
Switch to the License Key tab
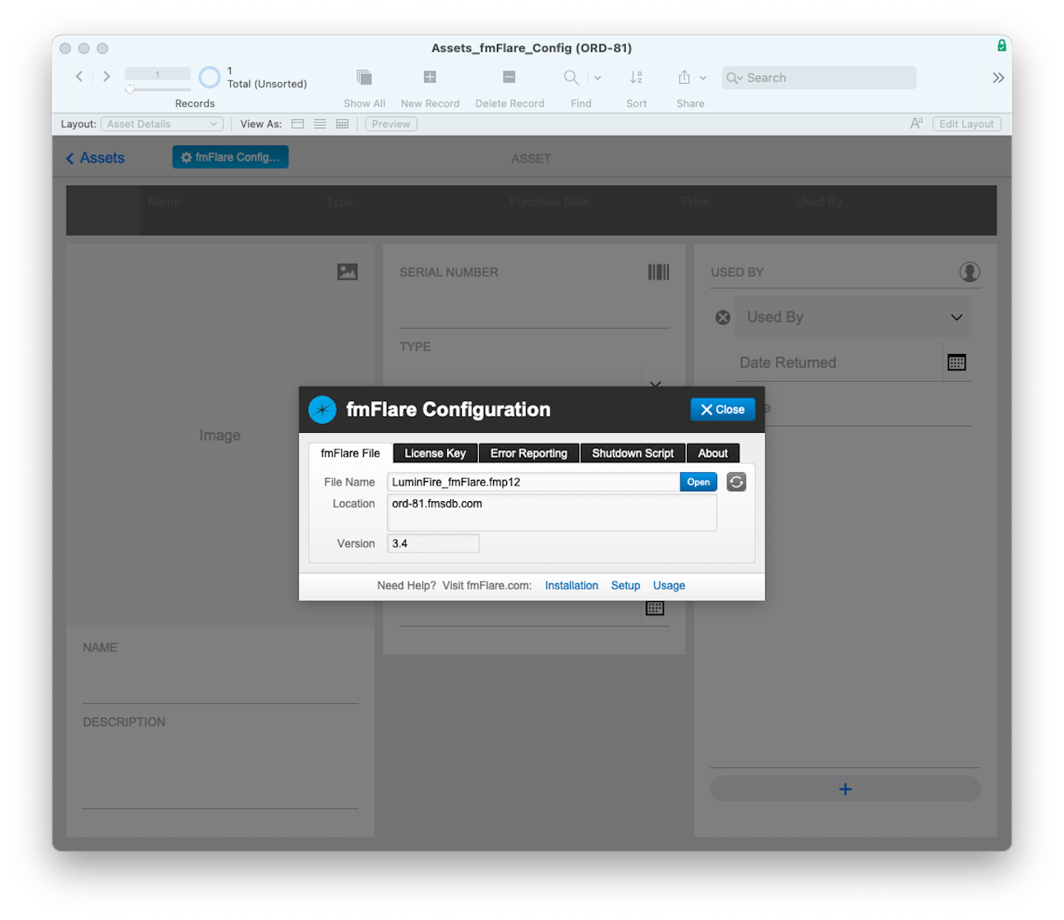(435, 453)
